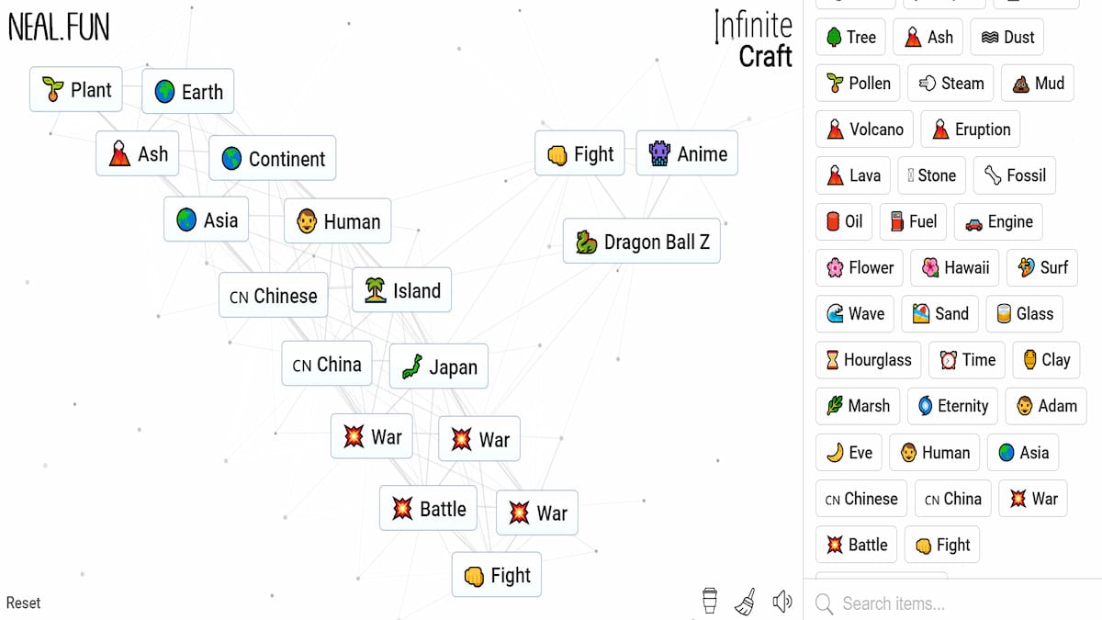Click the broom icon to tidy the board

coord(745,600)
